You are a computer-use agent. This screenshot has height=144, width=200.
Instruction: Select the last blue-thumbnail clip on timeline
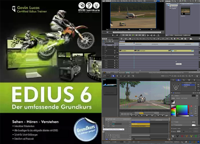click(182, 51)
